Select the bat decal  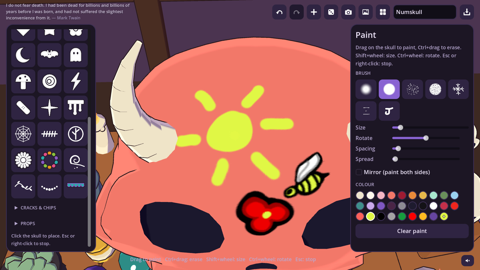point(49,55)
